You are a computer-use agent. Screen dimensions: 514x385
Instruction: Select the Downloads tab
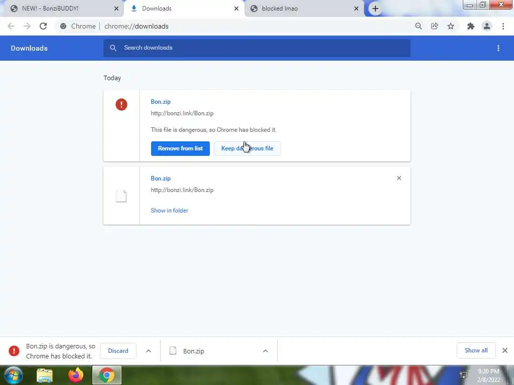[184, 9]
